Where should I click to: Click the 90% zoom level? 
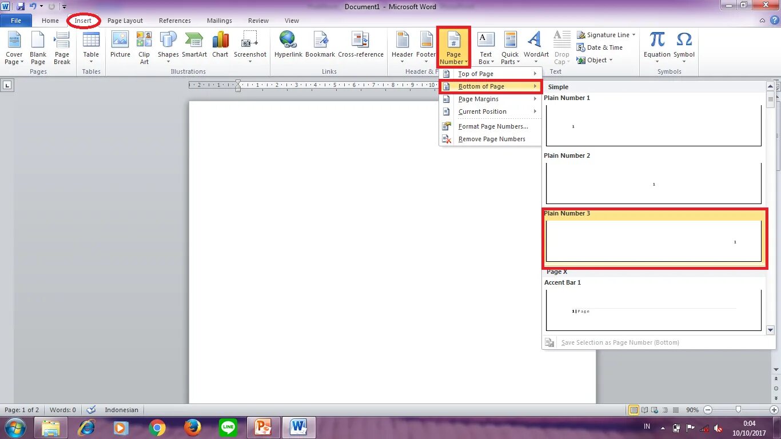[x=692, y=410]
